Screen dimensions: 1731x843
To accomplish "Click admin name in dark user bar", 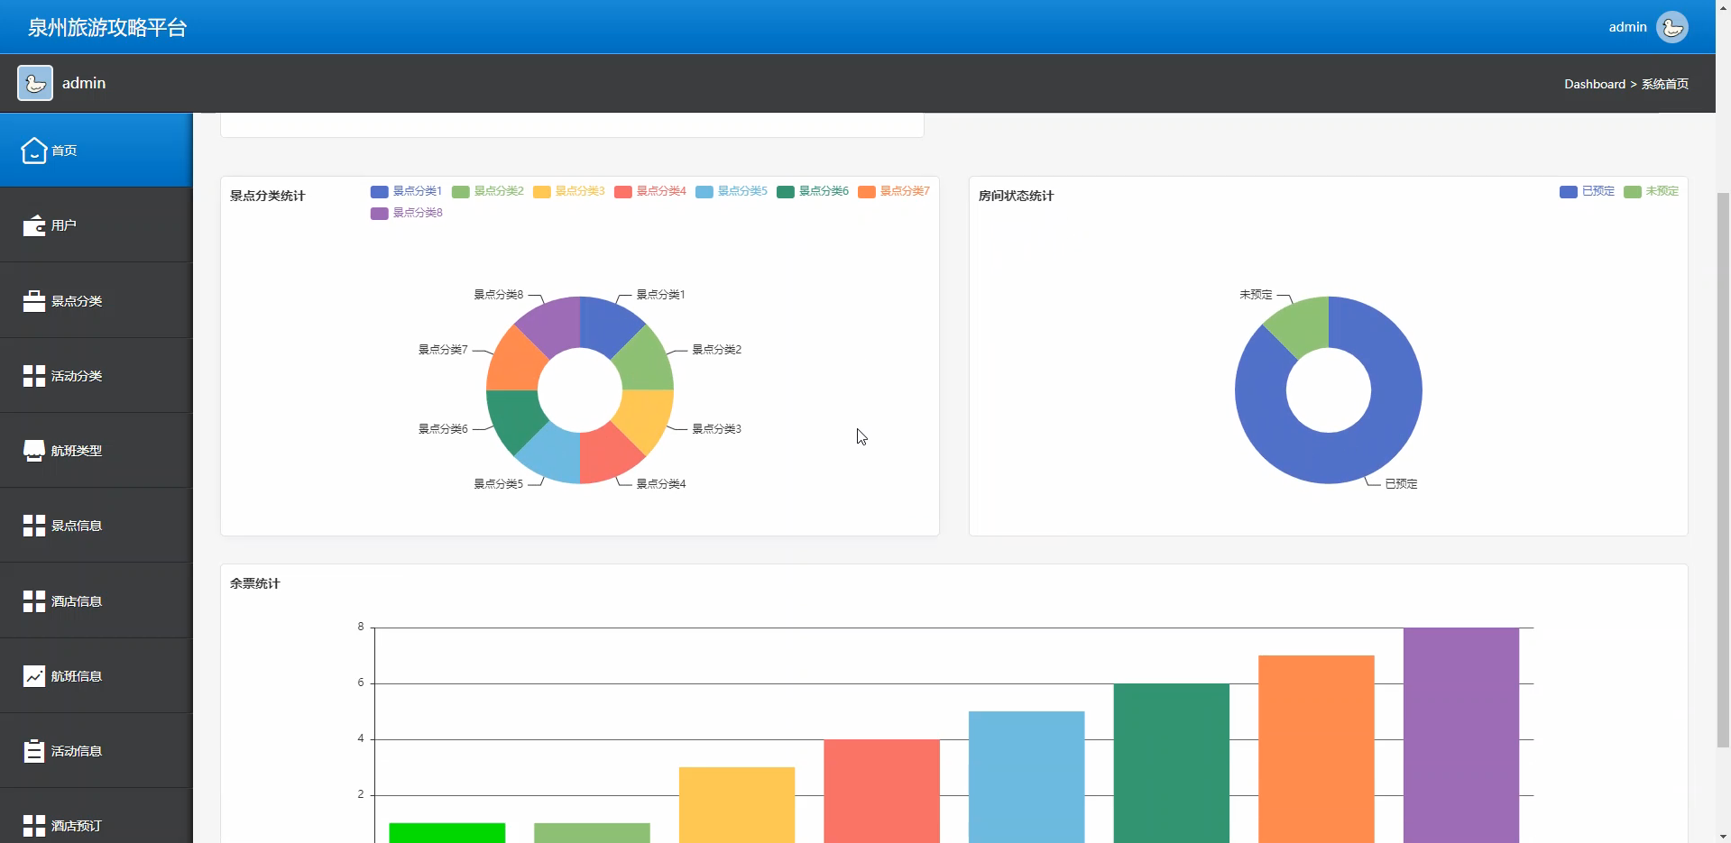I will click(x=84, y=83).
